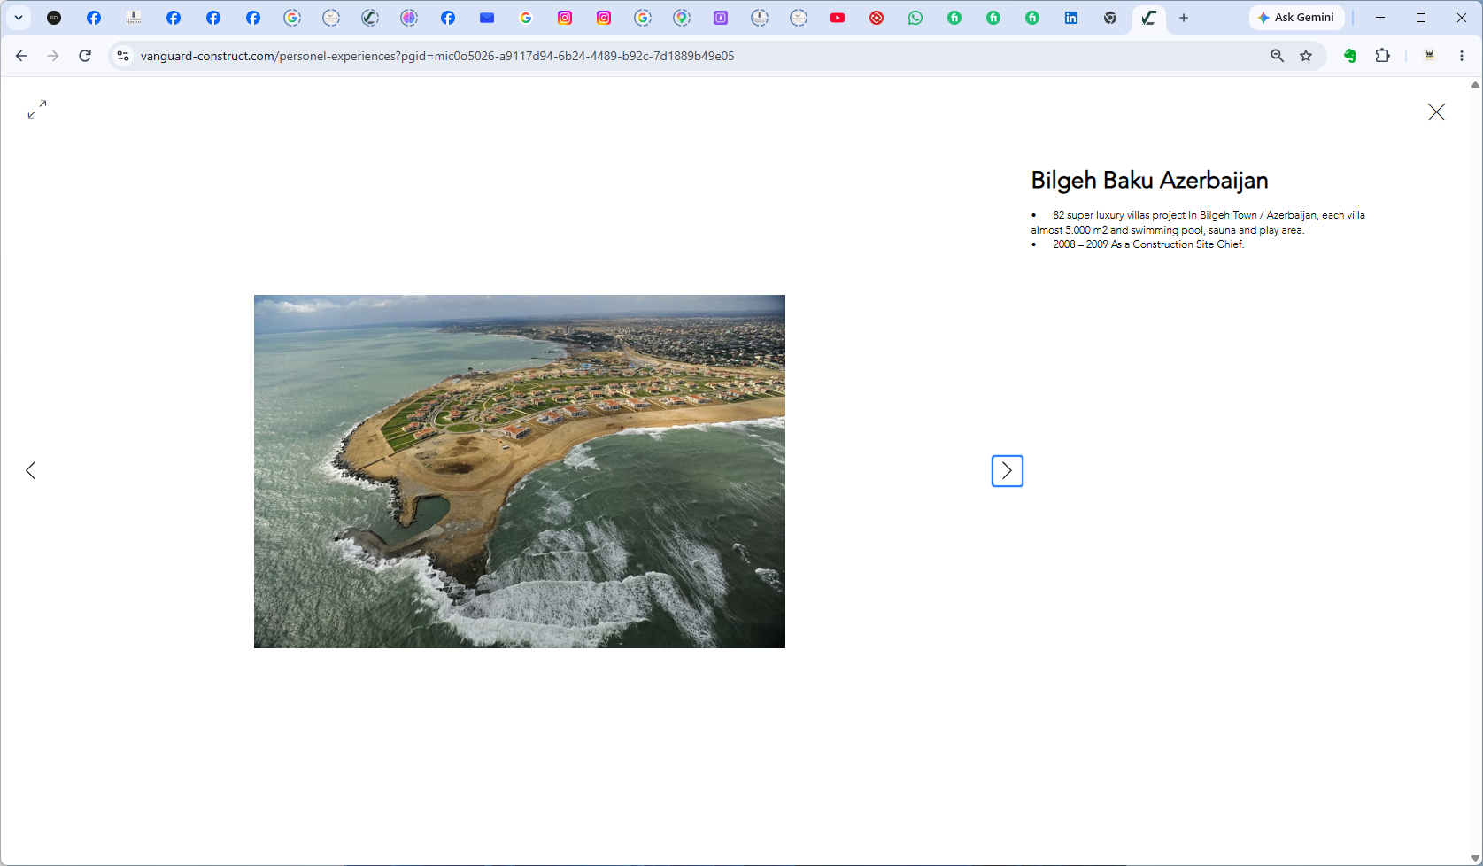
Task: Bookmark this page with the star icon
Action: point(1306,56)
